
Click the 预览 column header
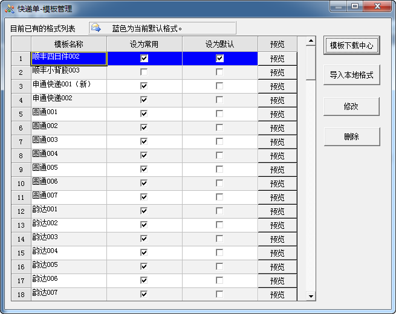click(278, 44)
